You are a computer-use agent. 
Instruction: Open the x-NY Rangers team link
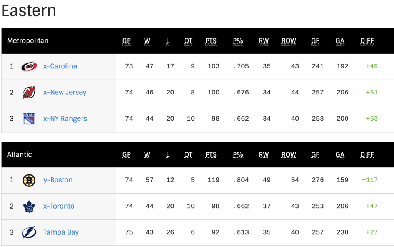pos(65,118)
